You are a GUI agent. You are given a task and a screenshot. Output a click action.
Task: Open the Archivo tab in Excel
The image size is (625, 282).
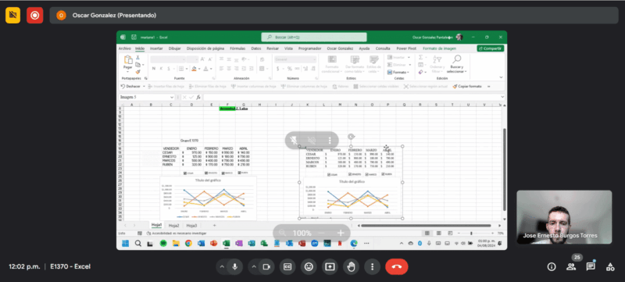pyautogui.click(x=125, y=48)
